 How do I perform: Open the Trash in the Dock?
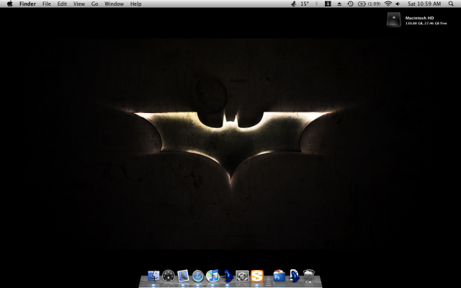pyautogui.click(x=309, y=276)
